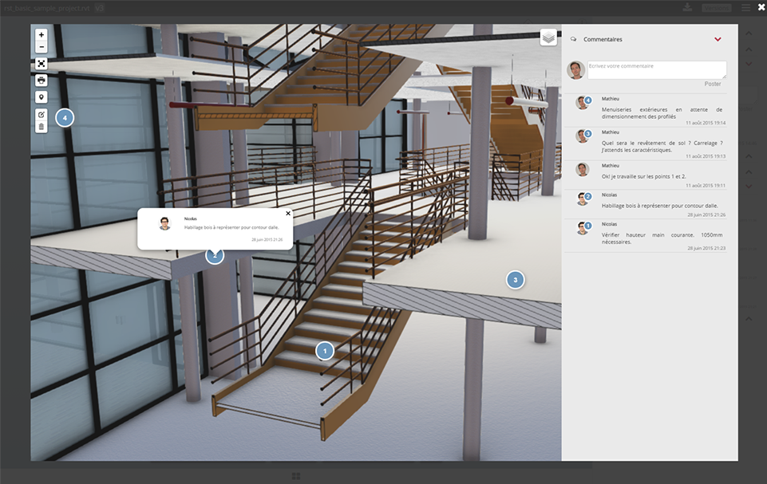This screenshot has height=484, width=767.
Task: Select comment 'Ok! je travaille sur les points'
Action: [644, 176]
